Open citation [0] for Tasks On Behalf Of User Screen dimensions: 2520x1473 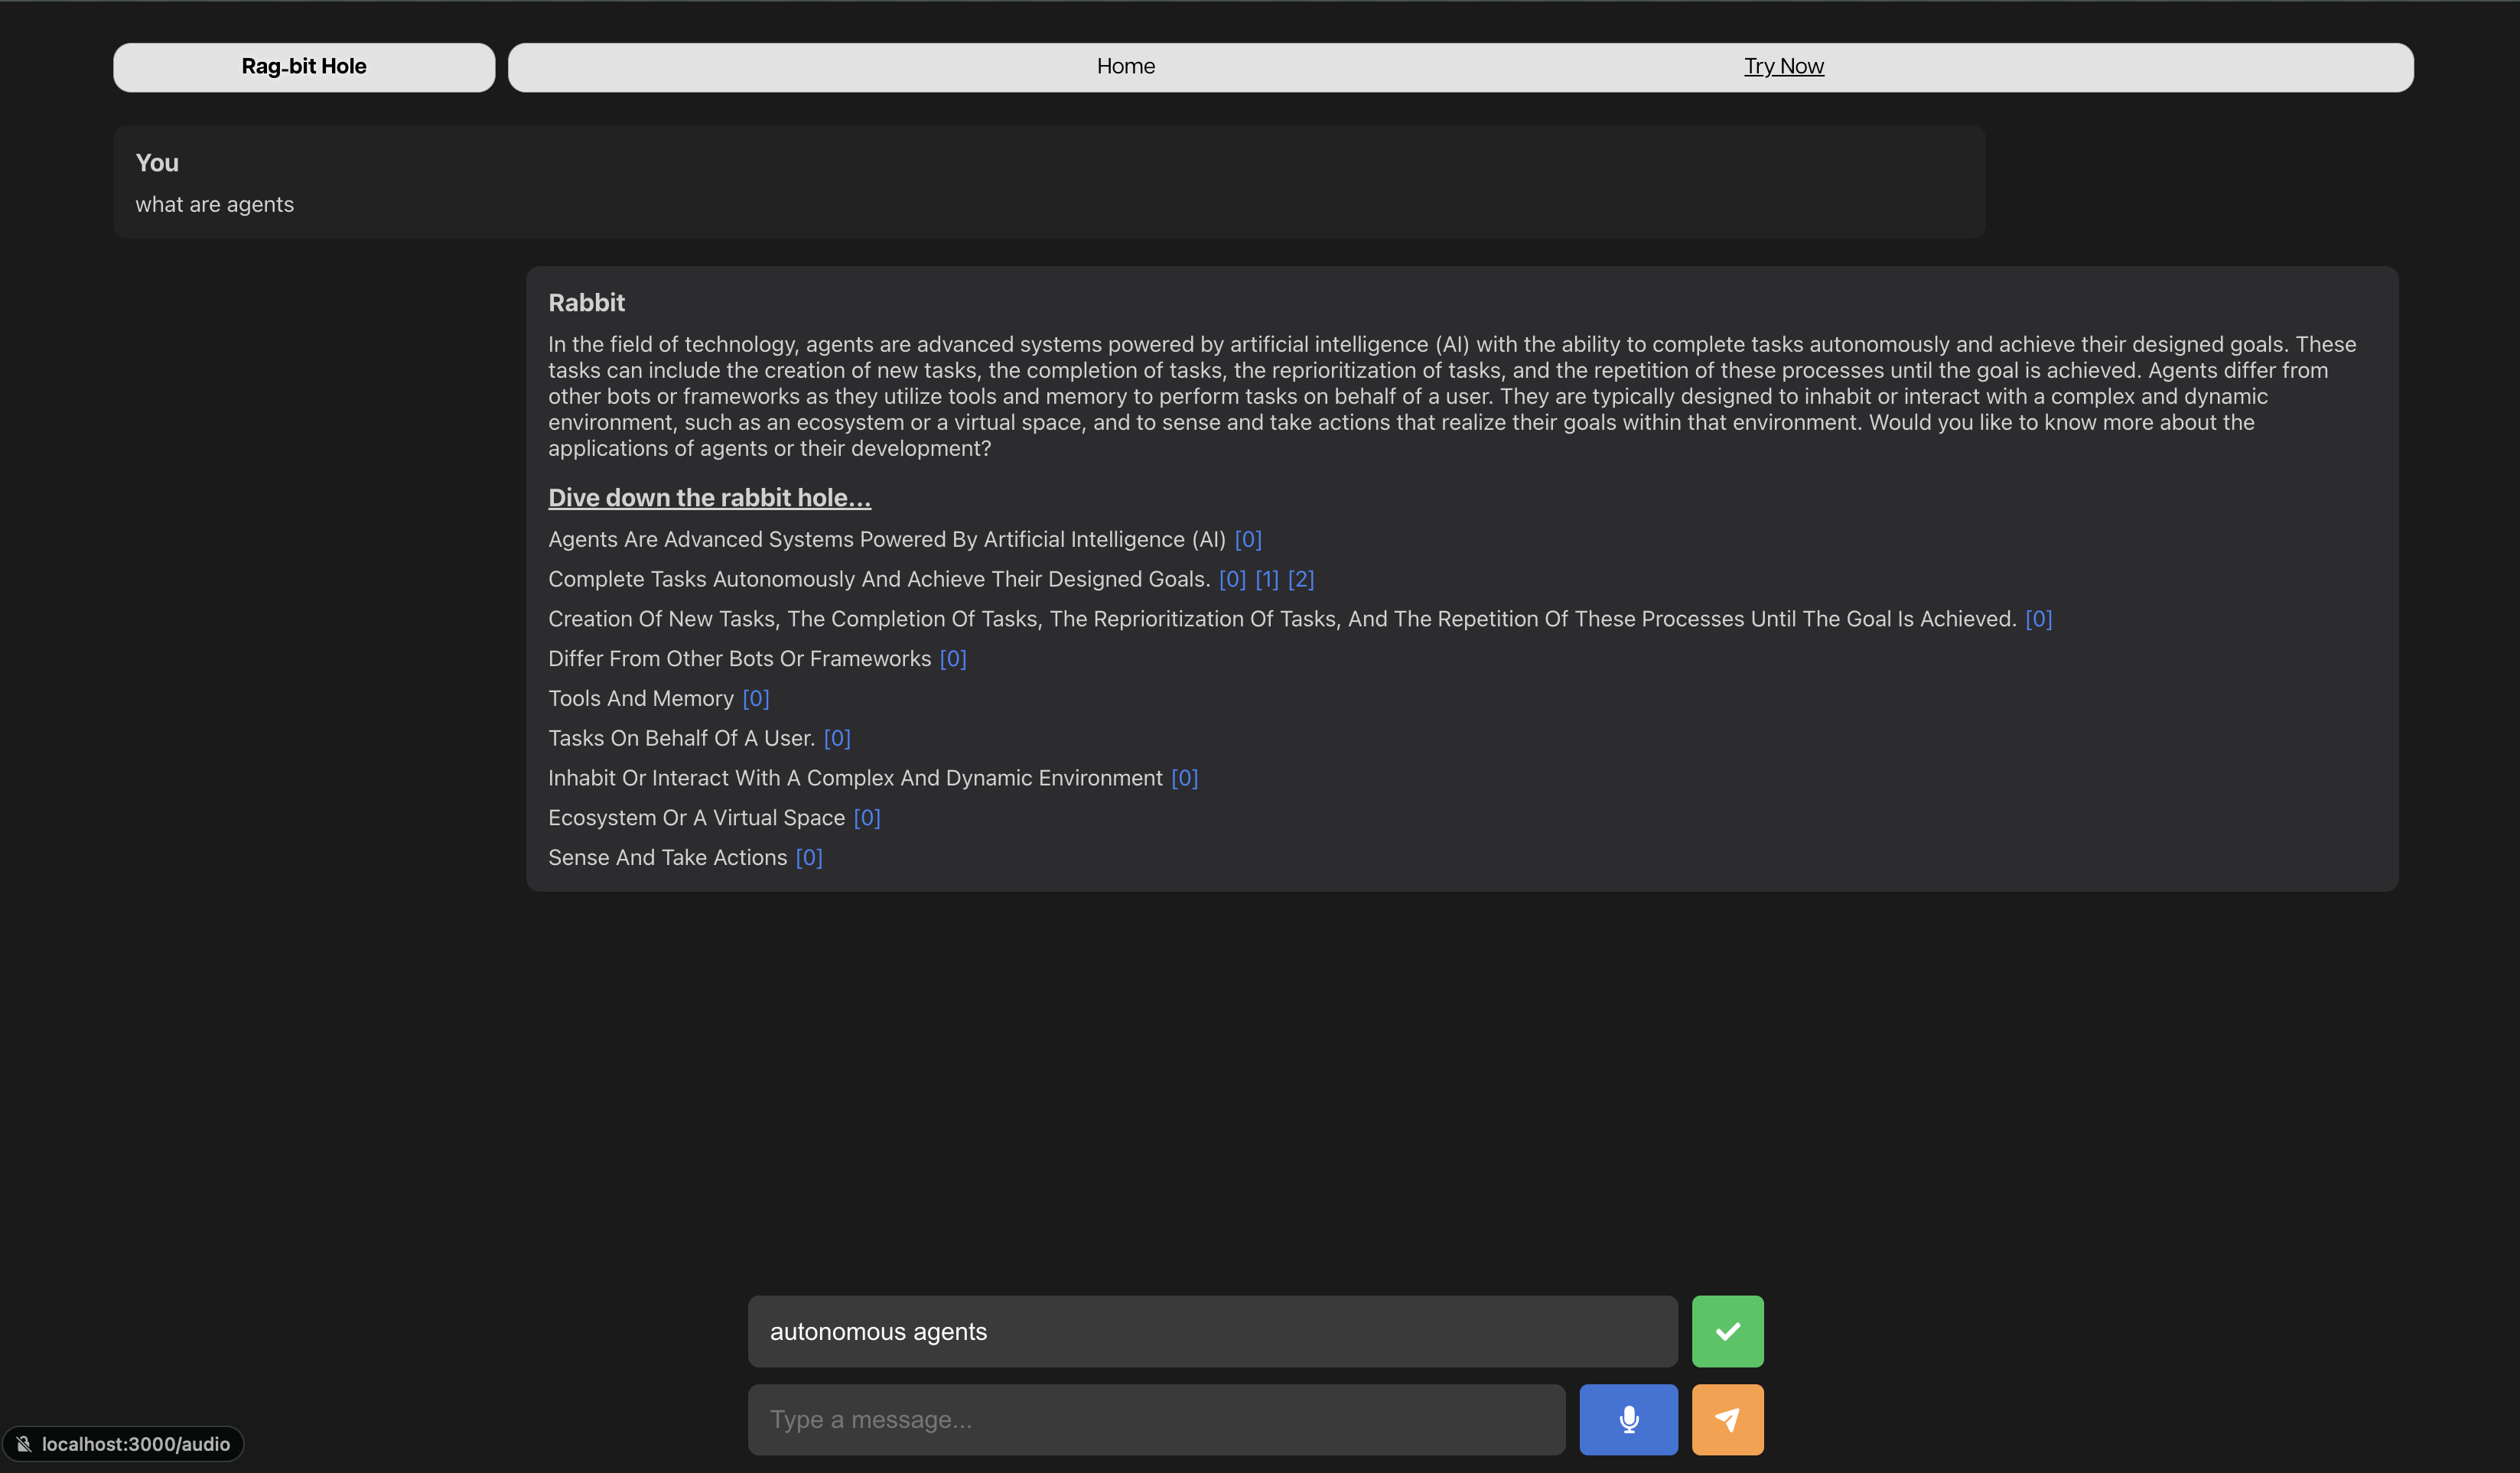pos(836,739)
